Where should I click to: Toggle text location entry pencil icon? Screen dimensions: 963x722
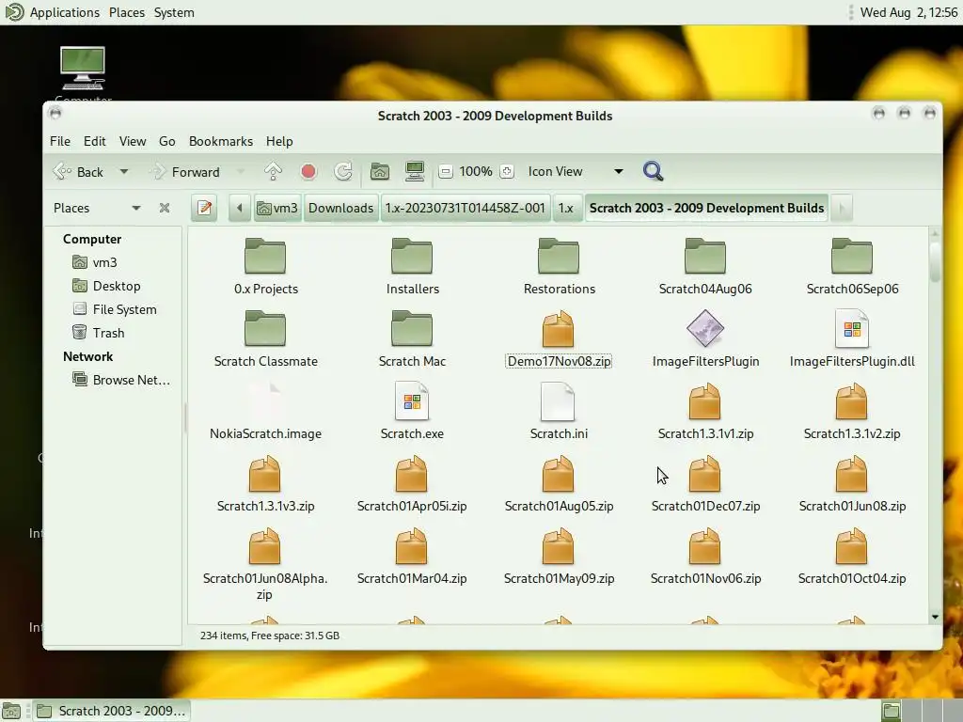pos(204,208)
